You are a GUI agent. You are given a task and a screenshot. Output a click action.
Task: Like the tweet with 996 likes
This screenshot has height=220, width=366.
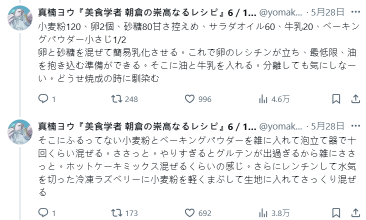click(189, 99)
